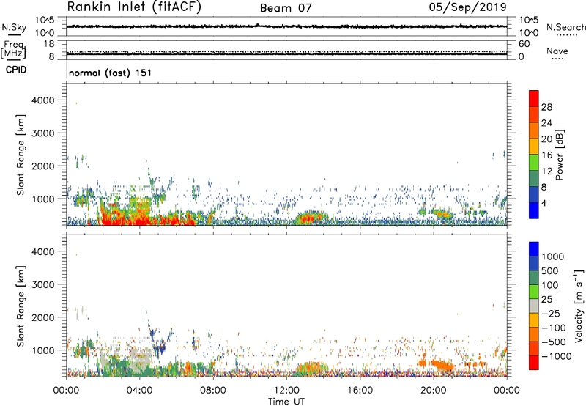Screen dimensions: 586x406
Task: Click the '28' power scale value
Action: point(546,107)
